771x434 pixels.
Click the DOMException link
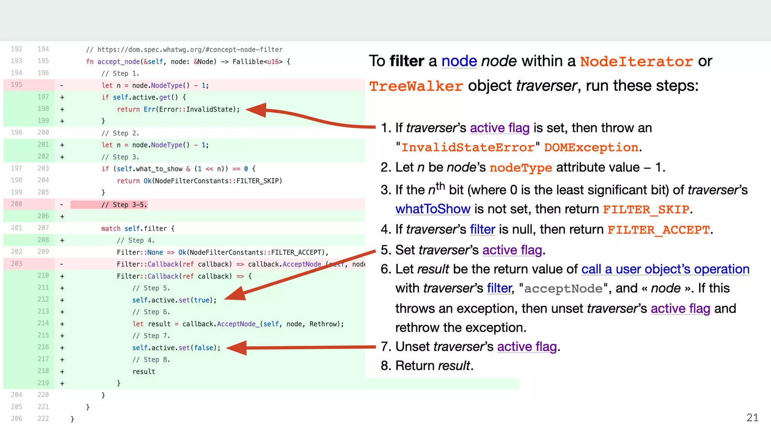(591, 147)
